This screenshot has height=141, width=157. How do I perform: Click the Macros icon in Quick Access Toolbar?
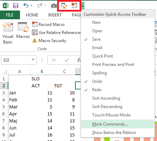(64, 6)
